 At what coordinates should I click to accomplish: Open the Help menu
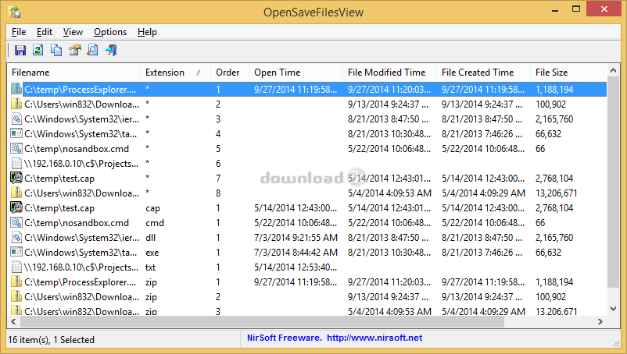pyautogui.click(x=147, y=32)
